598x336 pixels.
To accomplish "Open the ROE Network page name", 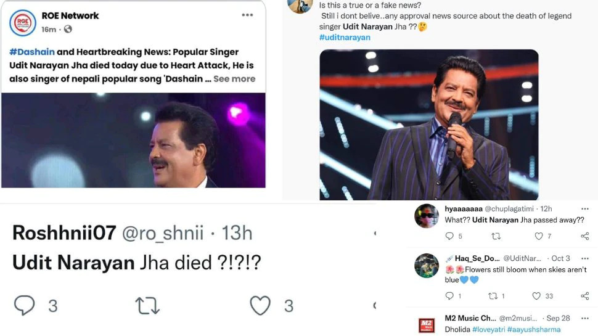I will click(x=70, y=16).
